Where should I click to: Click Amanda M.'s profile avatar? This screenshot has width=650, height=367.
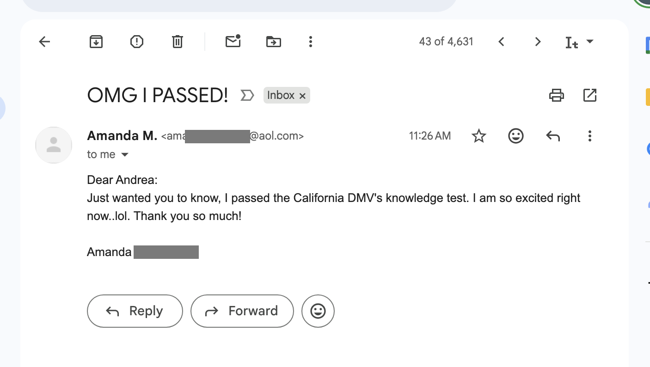coord(54,145)
